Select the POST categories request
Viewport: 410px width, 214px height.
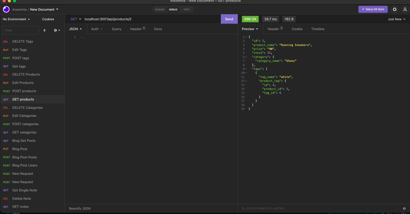32,124
